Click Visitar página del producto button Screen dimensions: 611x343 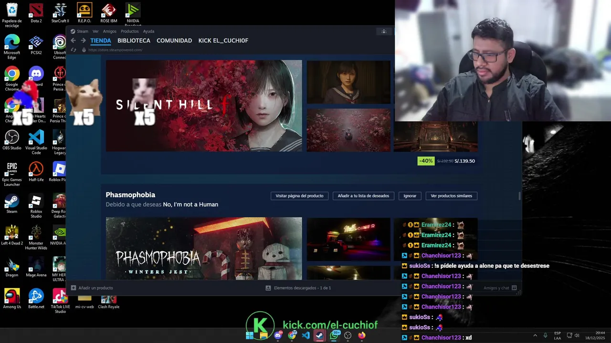click(299, 196)
